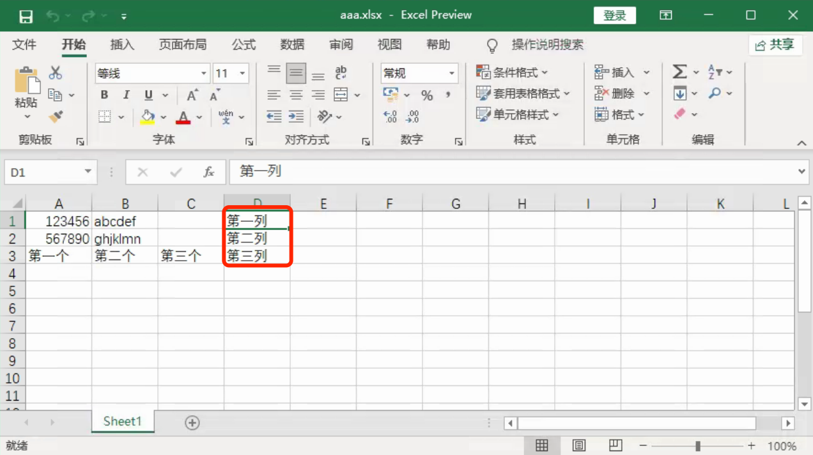Switch to the 插入 ribbon tab

click(122, 45)
